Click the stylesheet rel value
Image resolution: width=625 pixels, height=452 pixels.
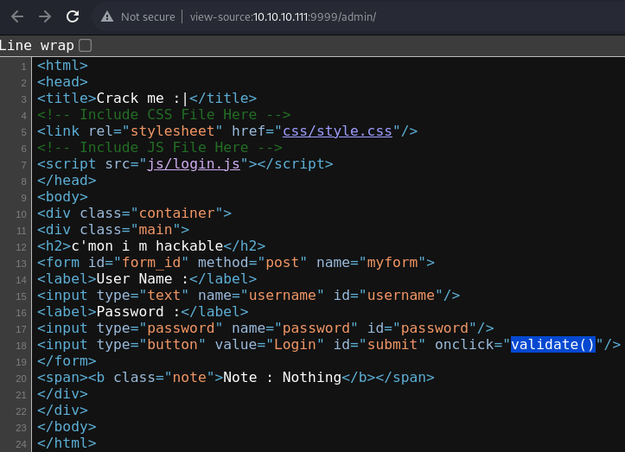pos(173,131)
